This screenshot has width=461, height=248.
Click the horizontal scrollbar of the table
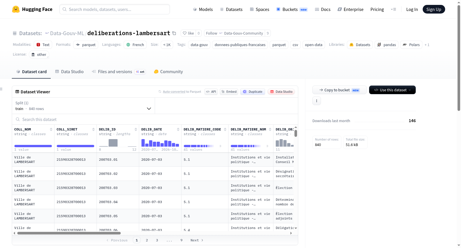[x=69, y=233]
